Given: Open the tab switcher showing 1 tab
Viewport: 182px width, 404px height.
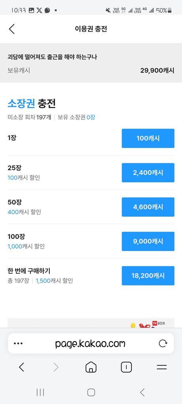Looking at the screenshot, I should [126, 367].
